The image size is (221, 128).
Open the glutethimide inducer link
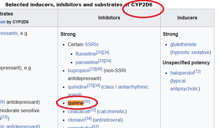coord(183,44)
